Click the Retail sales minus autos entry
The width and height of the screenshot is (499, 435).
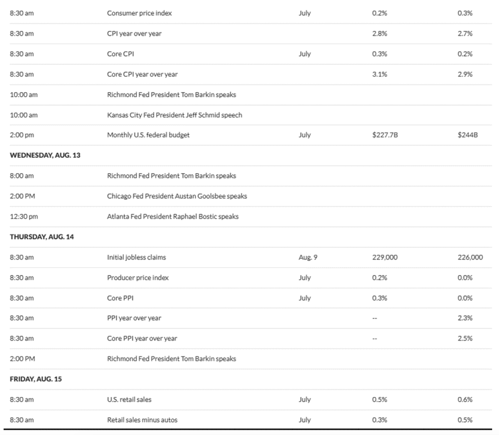(x=142, y=420)
